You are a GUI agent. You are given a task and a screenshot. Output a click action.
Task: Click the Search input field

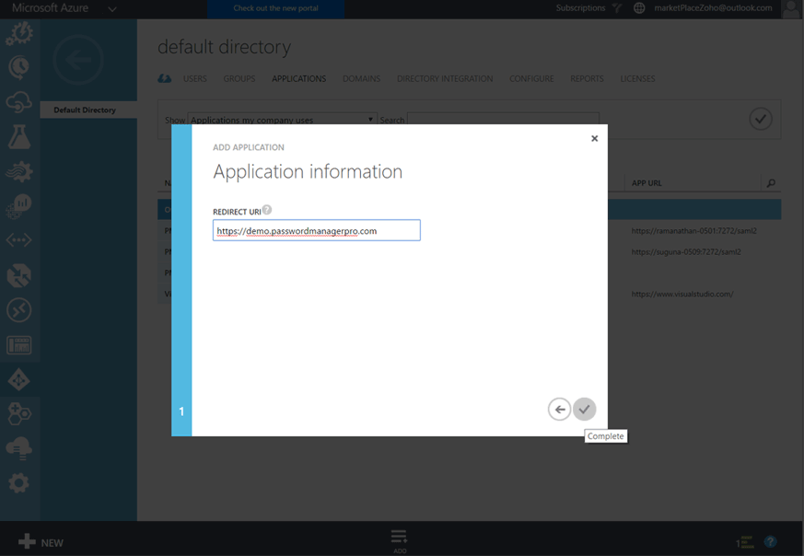[x=503, y=120]
